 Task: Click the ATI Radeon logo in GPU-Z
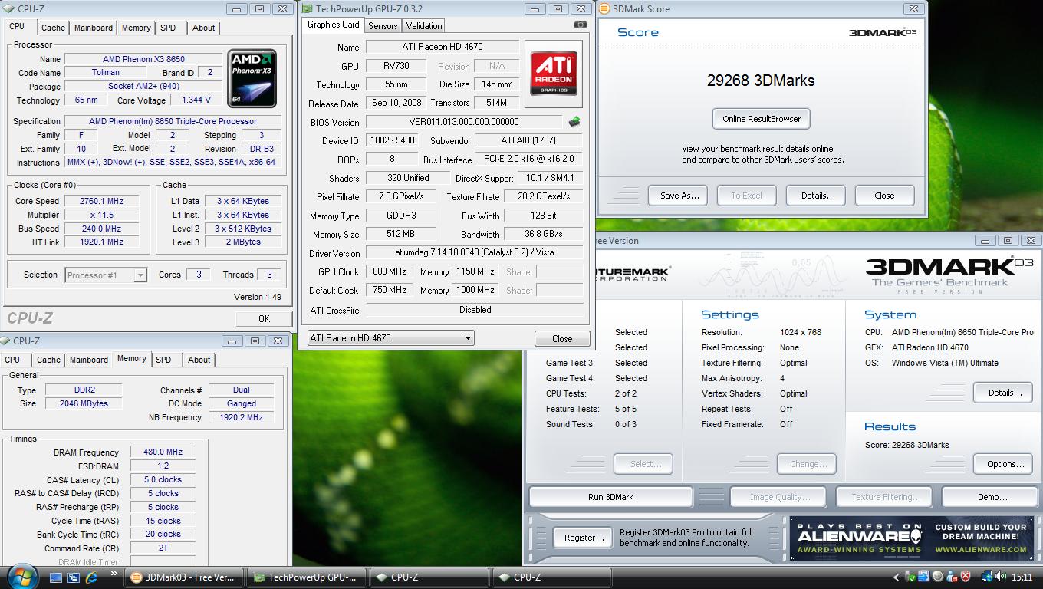554,74
